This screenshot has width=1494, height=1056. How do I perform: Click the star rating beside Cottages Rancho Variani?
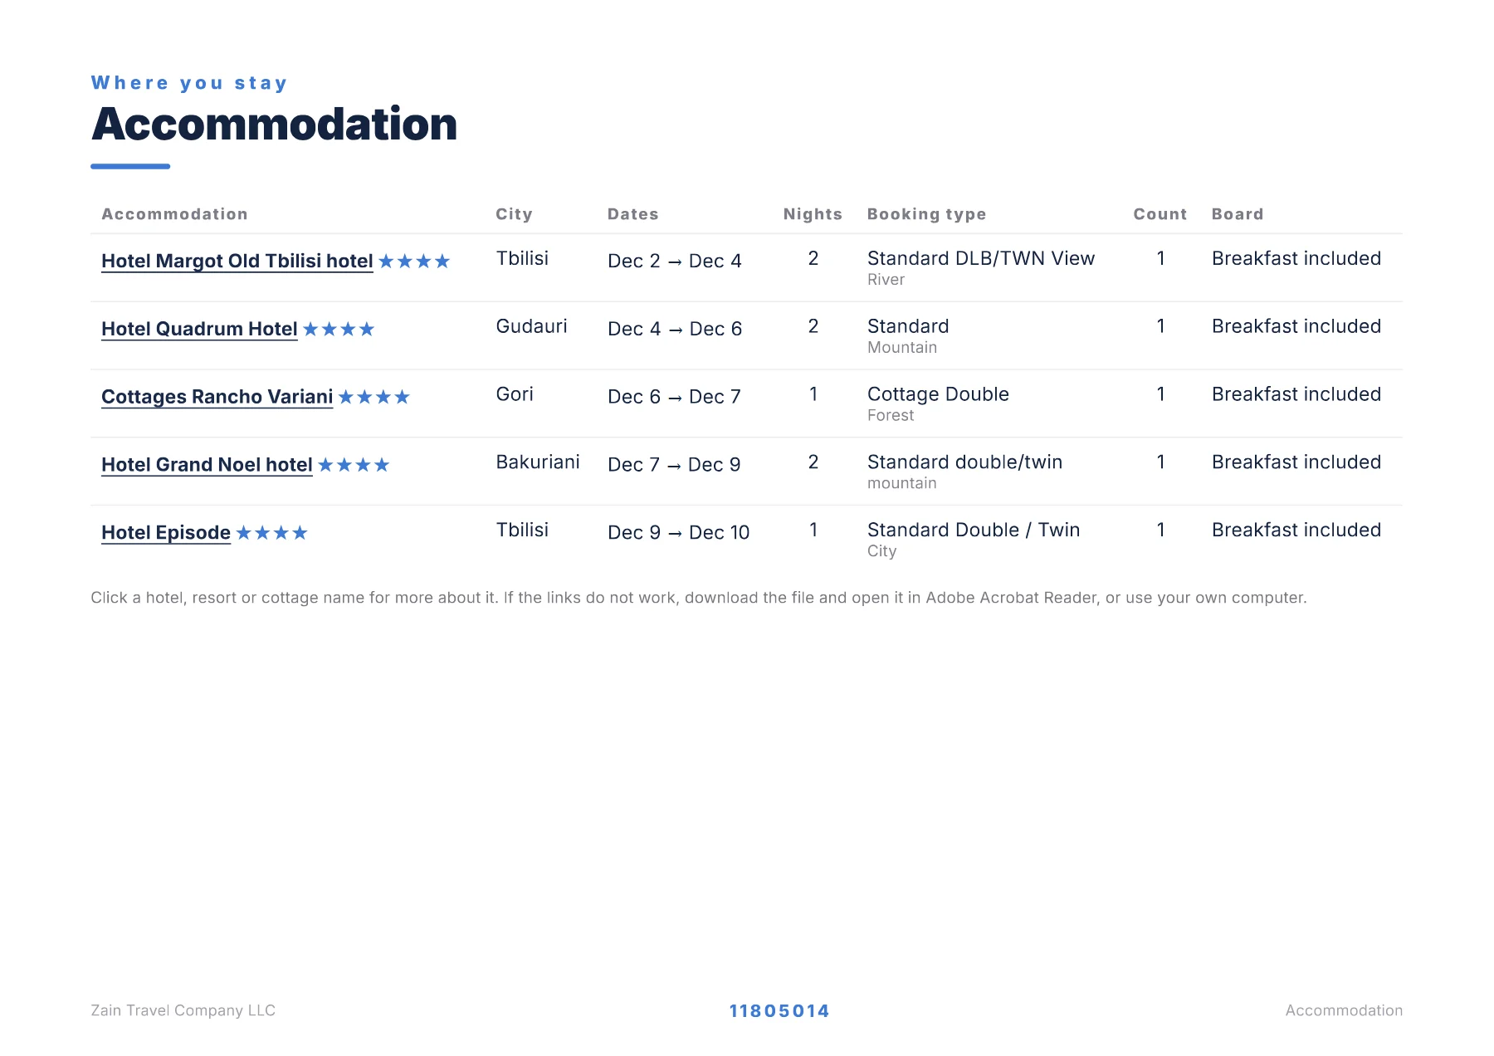pyautogui.click(x=374, y=397)
